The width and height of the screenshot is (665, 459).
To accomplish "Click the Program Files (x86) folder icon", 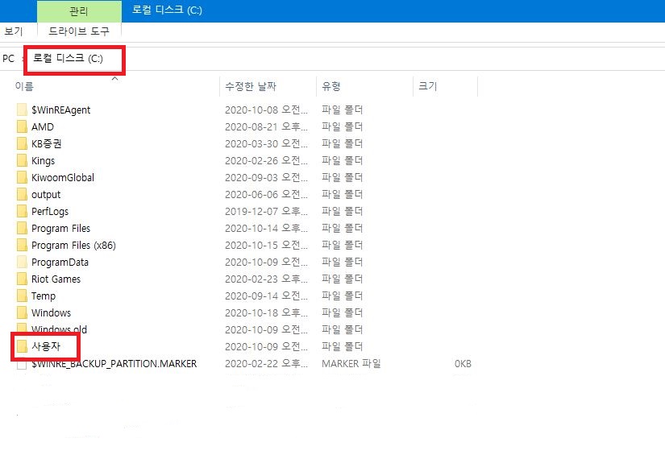I will pyautogui.click(x=22, y=245).
